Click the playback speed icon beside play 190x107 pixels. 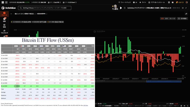[x=125, y=8]
